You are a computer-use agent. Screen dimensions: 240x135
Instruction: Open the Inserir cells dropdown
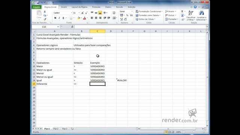171,12
